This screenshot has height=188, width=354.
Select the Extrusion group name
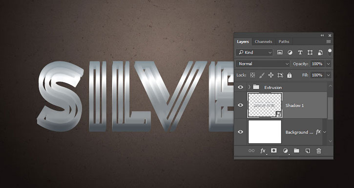click(x=273, y=88)
